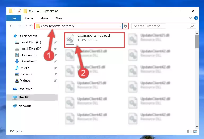Click the Properties checkmark icon in title bar
The image size is (204, 139).
tap(19, 11)
